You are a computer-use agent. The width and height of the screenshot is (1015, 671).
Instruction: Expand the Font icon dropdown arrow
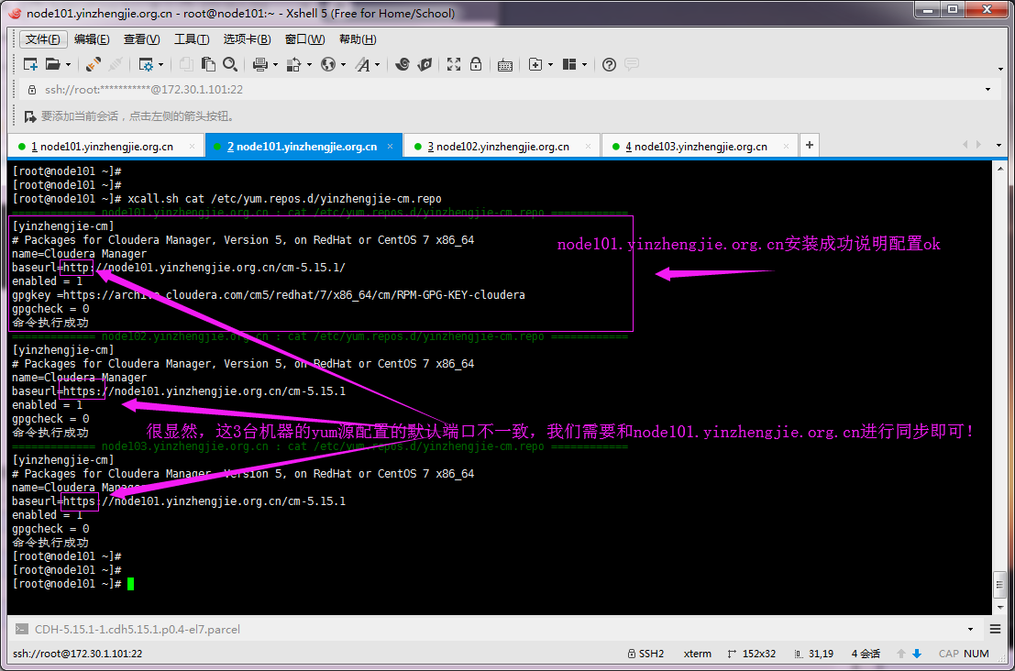pyautogui.click(x=378, y=65)
